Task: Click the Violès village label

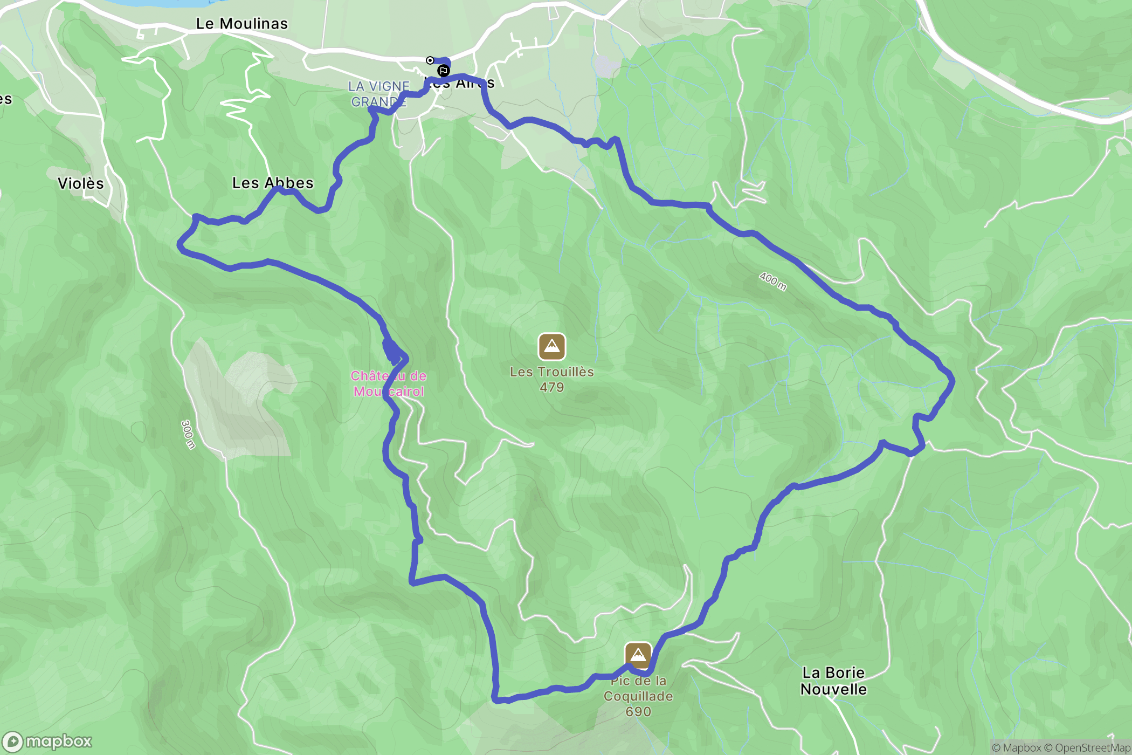Action: pyautogui.click(x=81, y=183)
